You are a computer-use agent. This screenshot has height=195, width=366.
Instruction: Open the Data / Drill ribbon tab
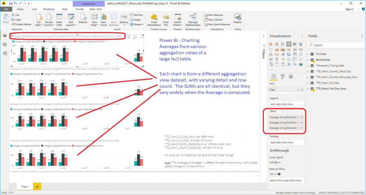pyautogui.click(x=96, y=9)
